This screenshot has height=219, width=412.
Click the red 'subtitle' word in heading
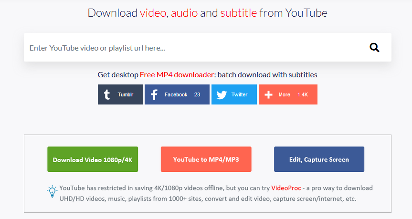click(x=238, y=13)
